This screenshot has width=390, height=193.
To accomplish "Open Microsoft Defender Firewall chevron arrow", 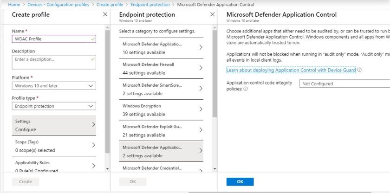I will coord(201,68).
